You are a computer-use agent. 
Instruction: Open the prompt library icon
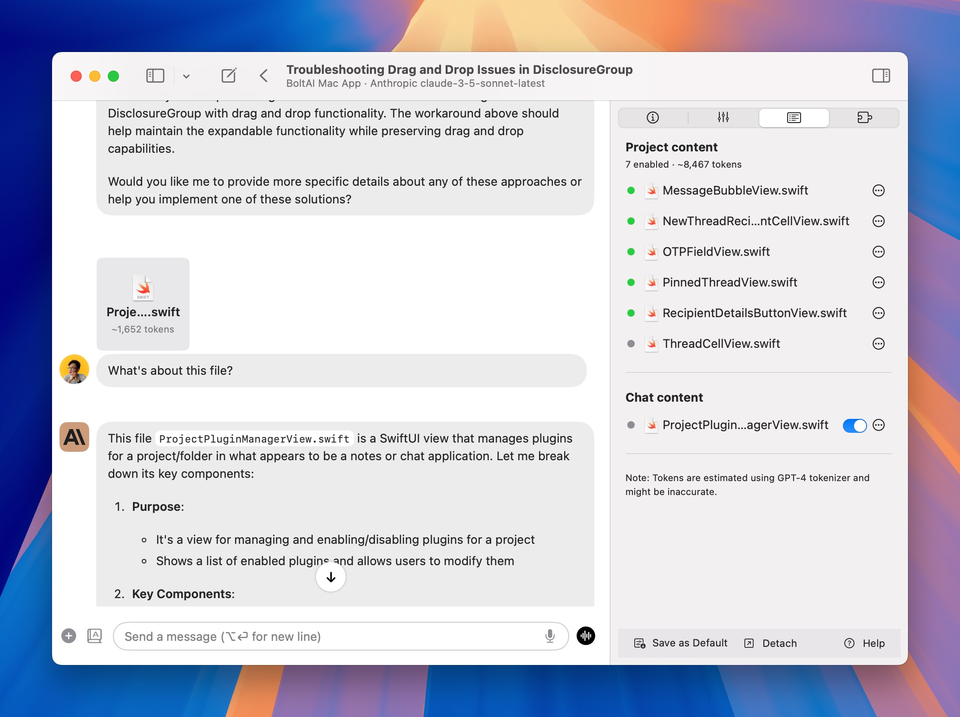(94, 636)
